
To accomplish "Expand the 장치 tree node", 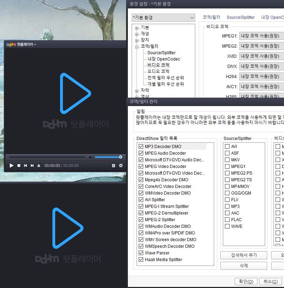I will [x=137, y=41].
